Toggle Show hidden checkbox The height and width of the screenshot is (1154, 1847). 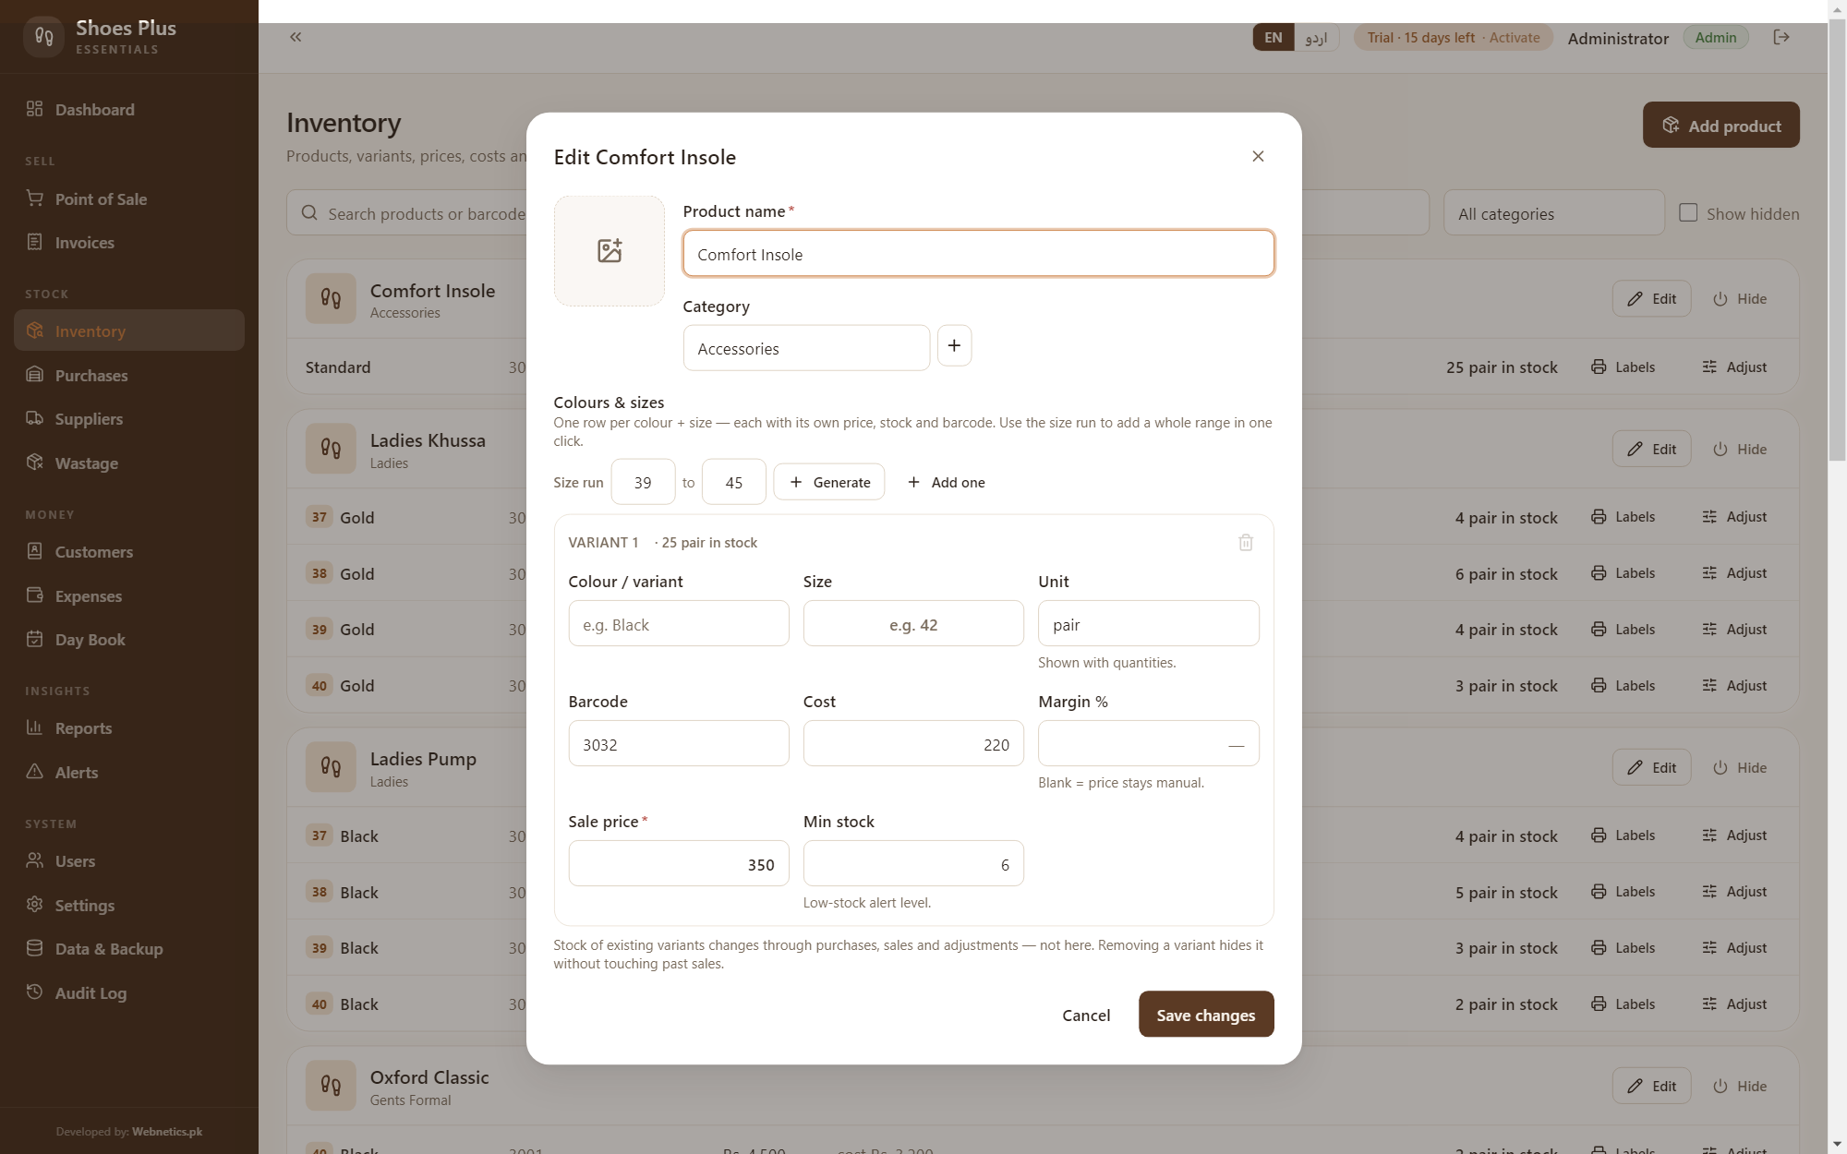click(x=1688, y=212)
